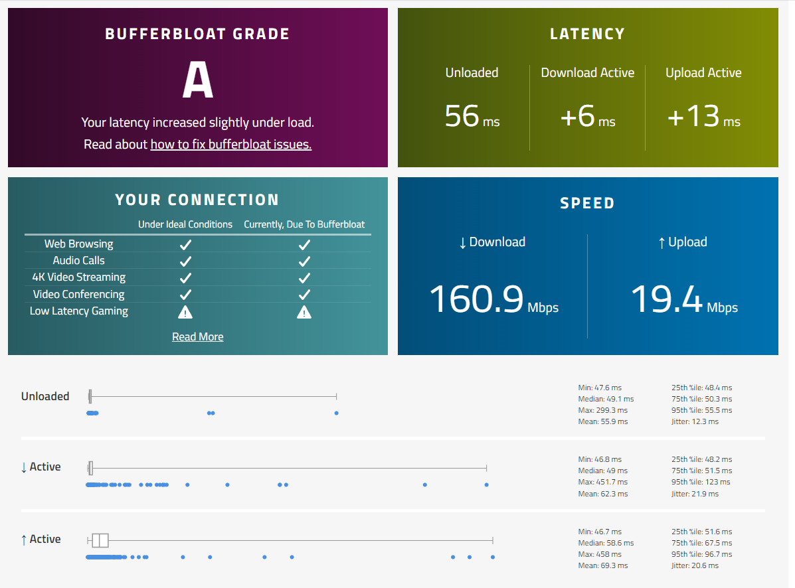Click the Under Ideal Conditions column header
Viewport: 795px width, 588px height.
tap(185, 224)
